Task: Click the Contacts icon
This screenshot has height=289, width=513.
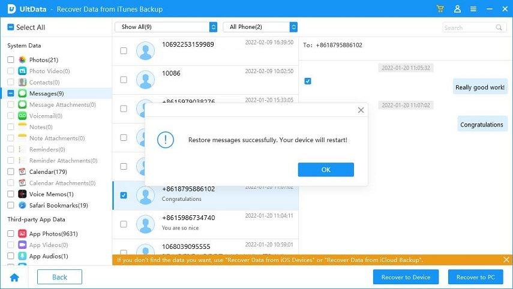Action: 22,82
